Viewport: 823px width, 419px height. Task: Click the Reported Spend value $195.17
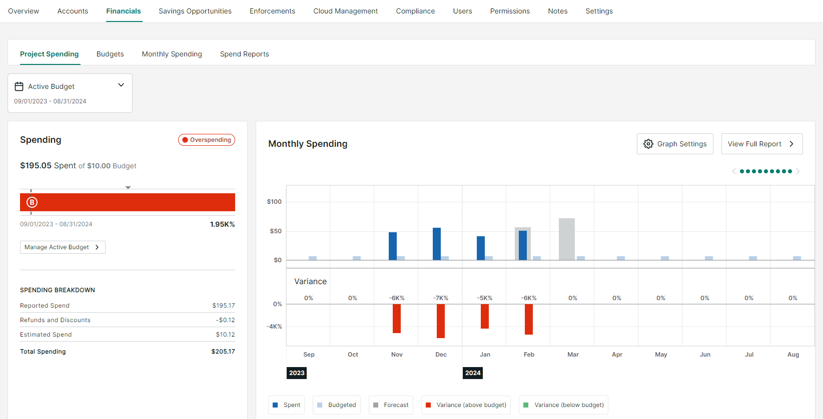[x=224, y=306]
